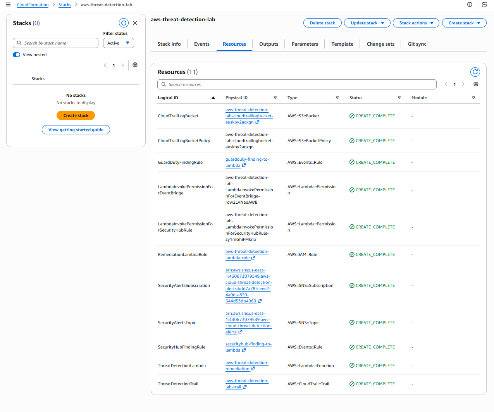Image resolution: width=494 pixels, height=412 pixels.
Task: Select the ThreatDetectionLambda logical ID text
Action: (x=182, y=366)
